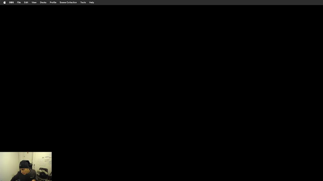The height and width of the screenshot is (181, 323).
Task: Open the View menu
Action: click(x=34, y=3)
